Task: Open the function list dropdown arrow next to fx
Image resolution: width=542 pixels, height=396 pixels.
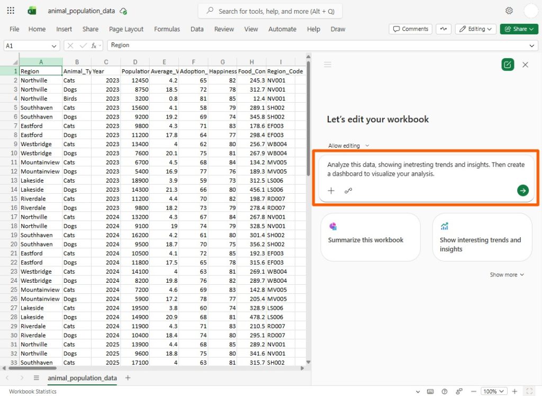Action: click(x=100, y=46)
